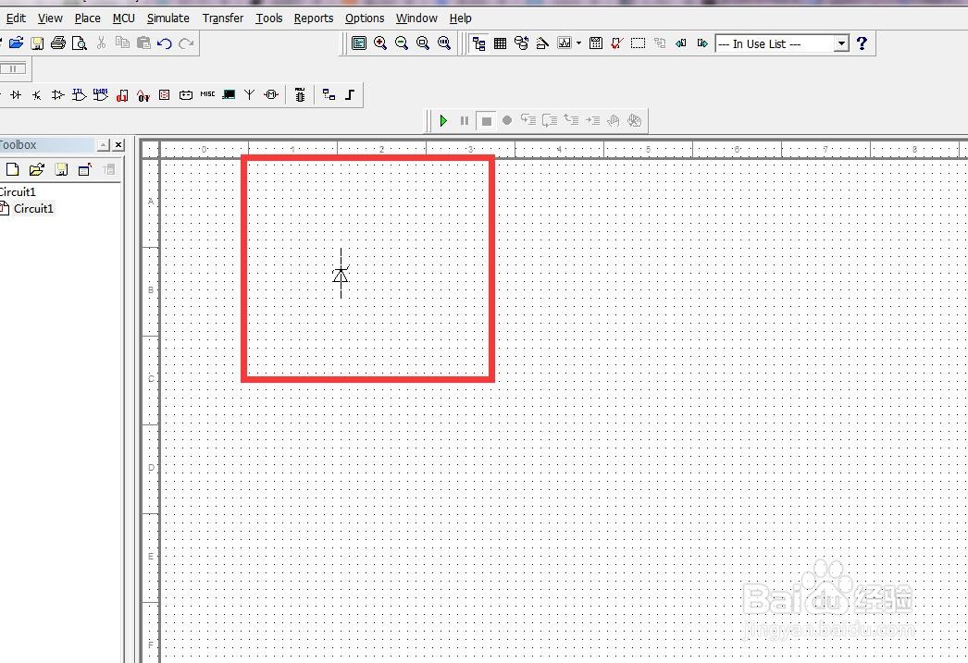Place a miscellaneous digital component
The width and height of the screenshot is (968, 663).
[x=122, y=95]
